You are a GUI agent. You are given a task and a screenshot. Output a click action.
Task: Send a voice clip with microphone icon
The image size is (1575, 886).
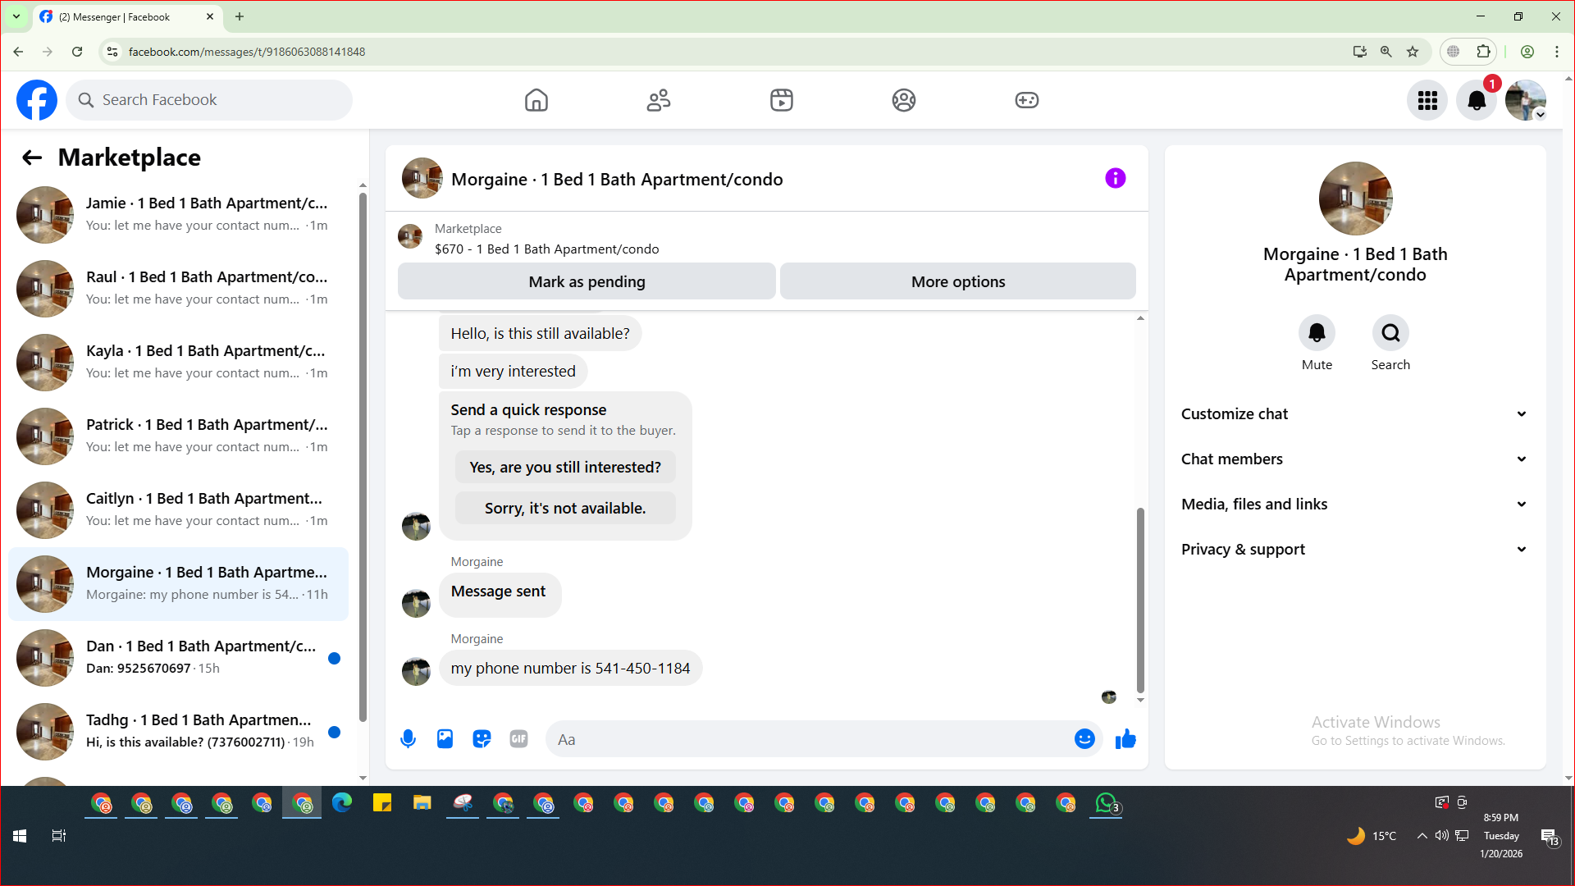coord(408,739)
